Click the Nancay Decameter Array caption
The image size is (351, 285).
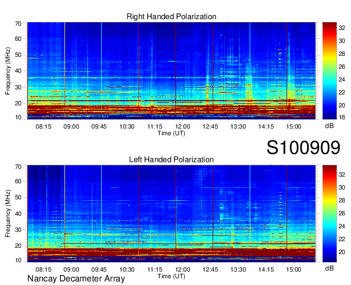click(x=76, y=279)
